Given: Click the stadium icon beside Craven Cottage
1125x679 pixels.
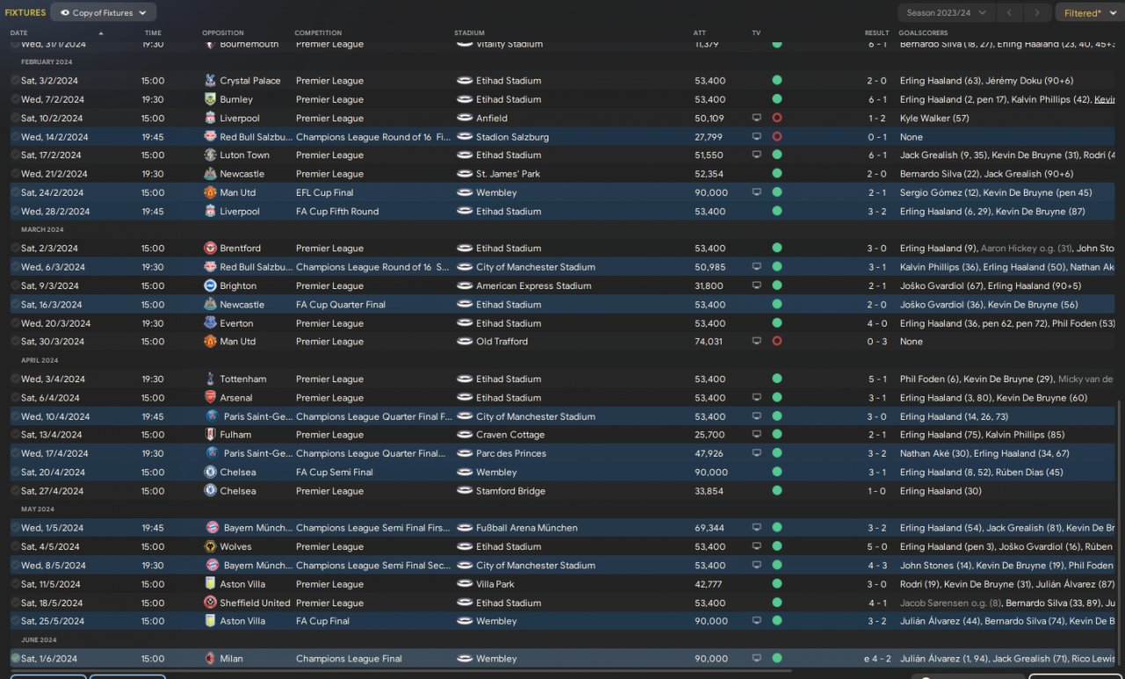Looking at the screenshot, I should 465,435.
